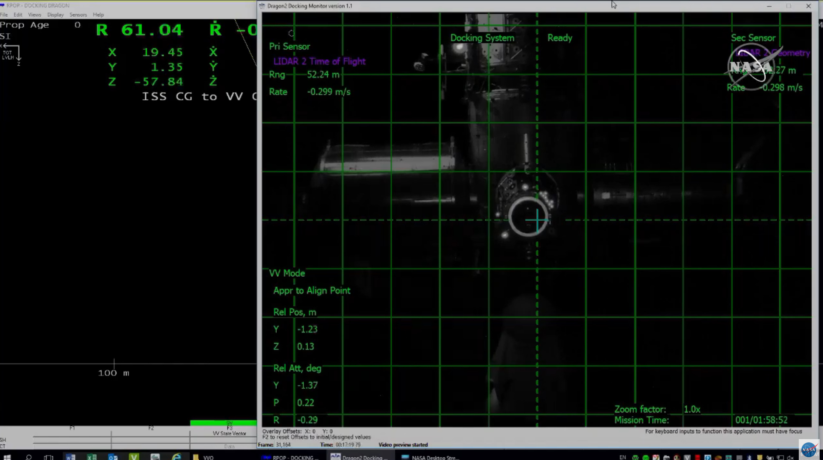Open Task View on the taskbar
This screenshot has width=823, height=460.
coord(49,457)
